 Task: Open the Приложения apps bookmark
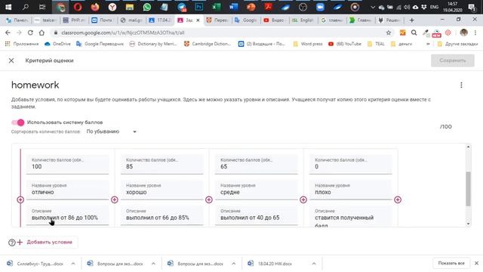pos(22,44)
